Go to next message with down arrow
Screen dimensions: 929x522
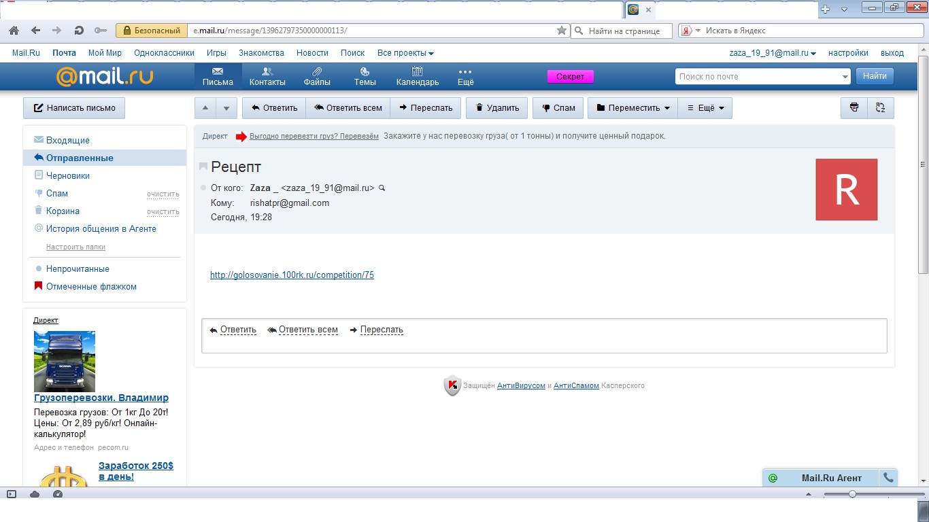tap(227, 108)
